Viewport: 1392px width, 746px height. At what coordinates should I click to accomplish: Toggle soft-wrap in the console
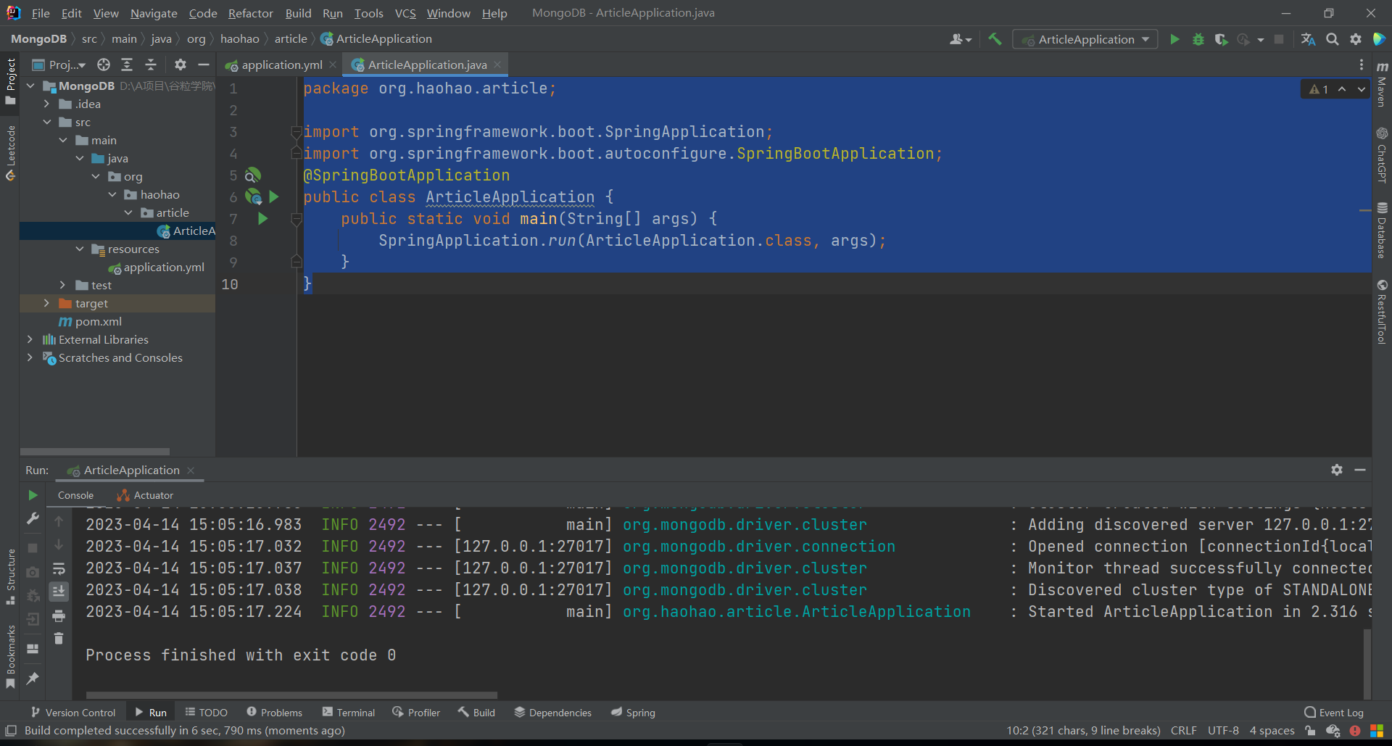point(59,569)
